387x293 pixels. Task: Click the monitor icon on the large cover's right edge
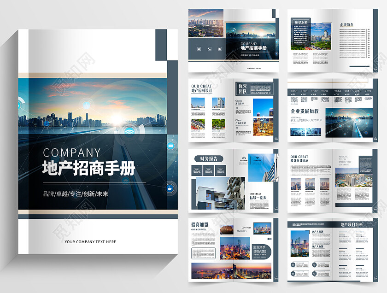click(171, 146)
